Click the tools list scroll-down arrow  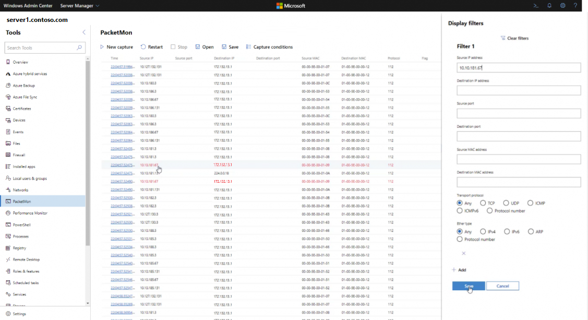click(x=88, y=303)
